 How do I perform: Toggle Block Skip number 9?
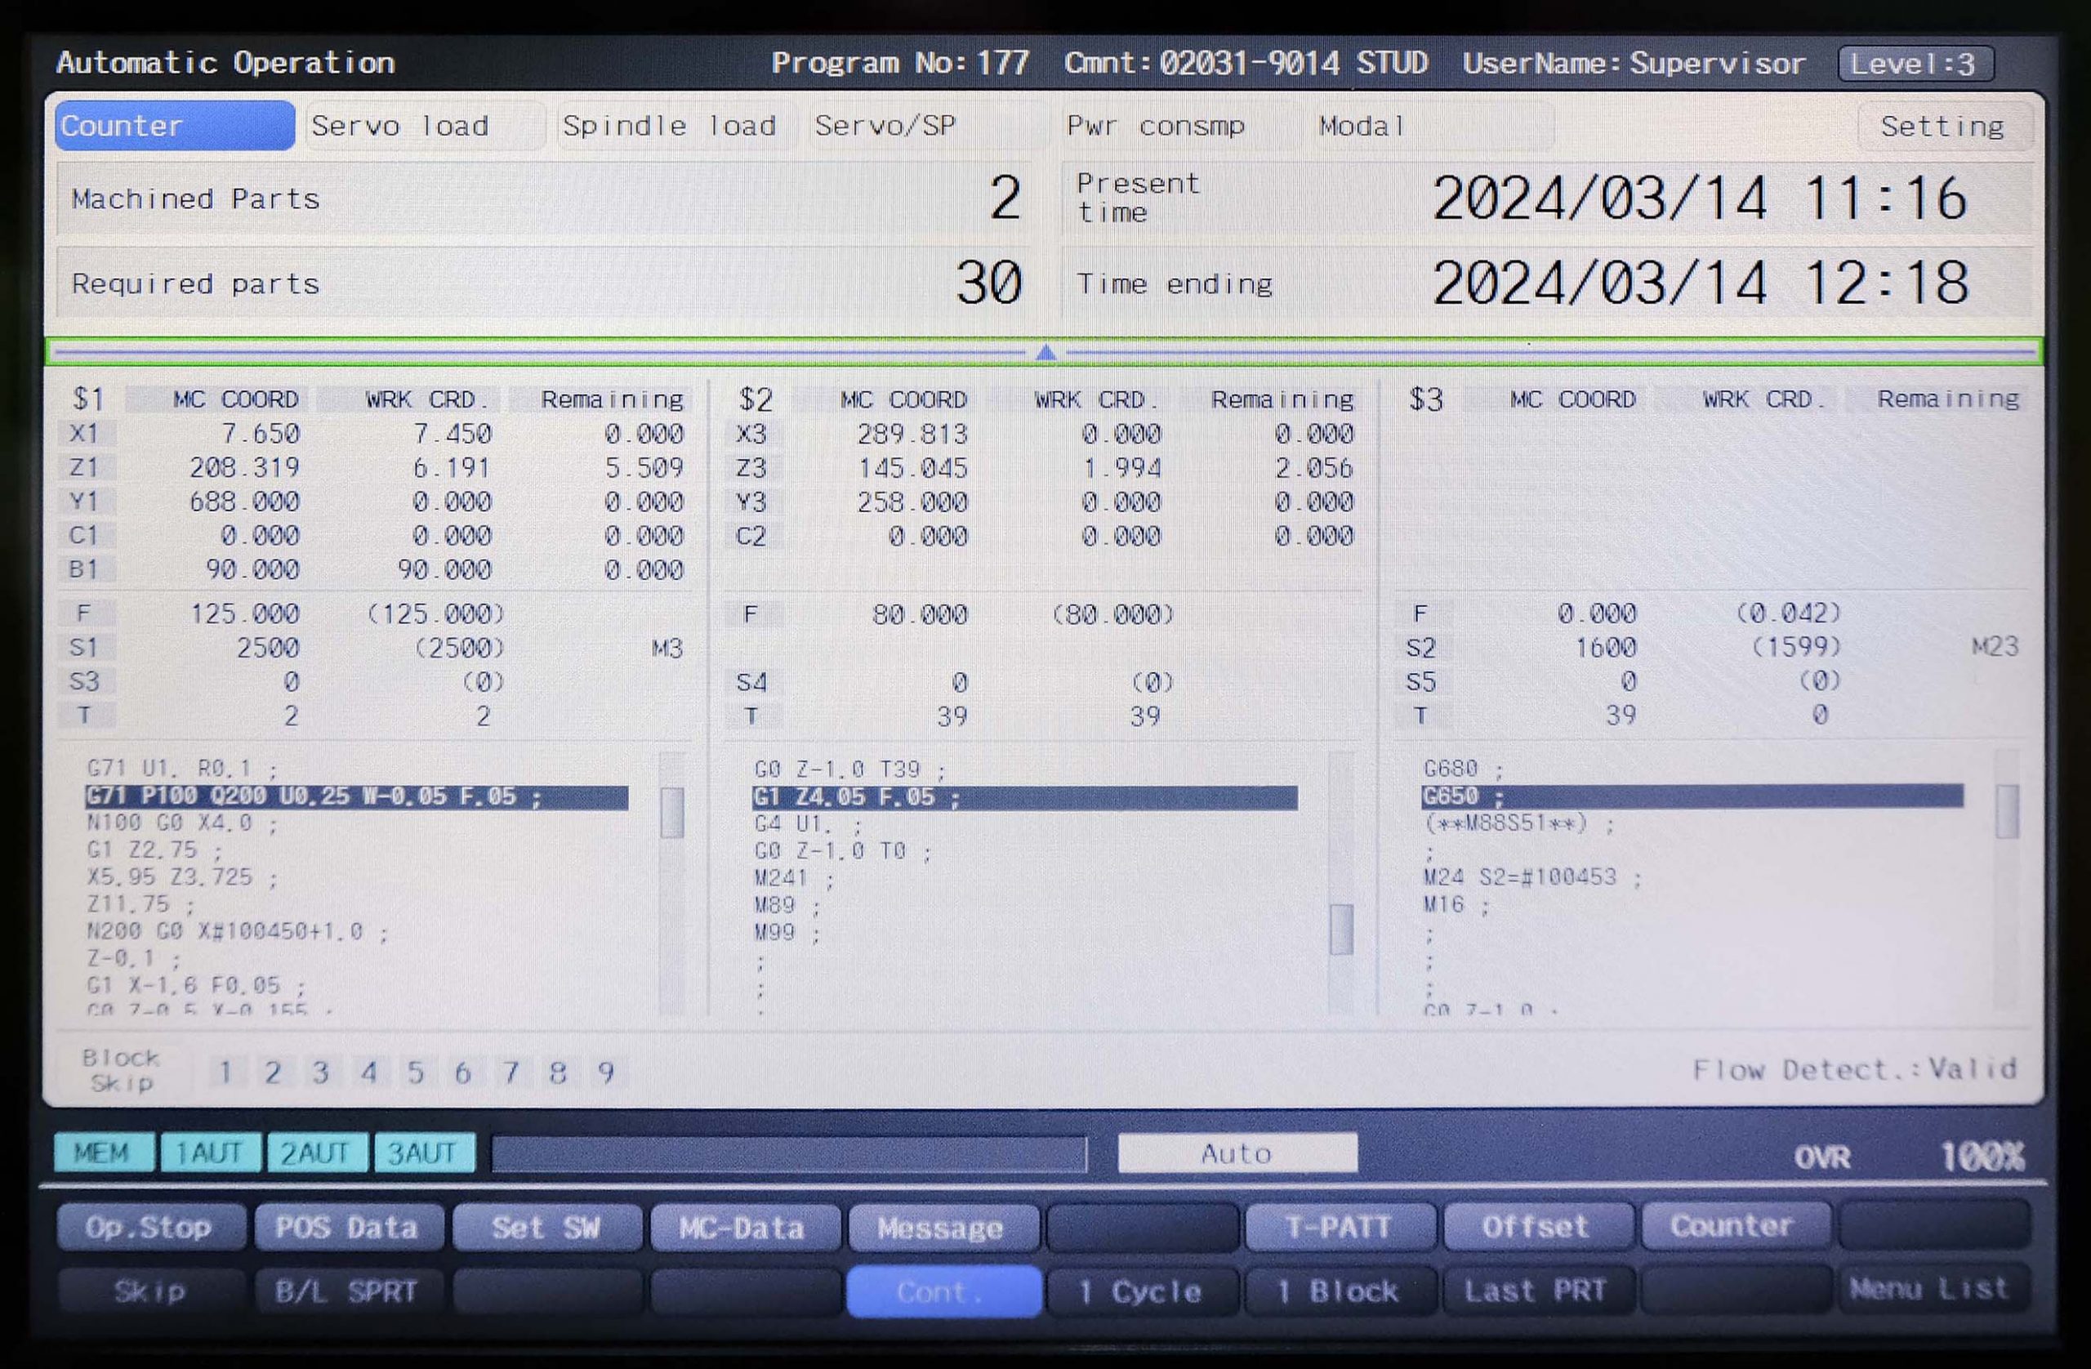point(605,1072)
